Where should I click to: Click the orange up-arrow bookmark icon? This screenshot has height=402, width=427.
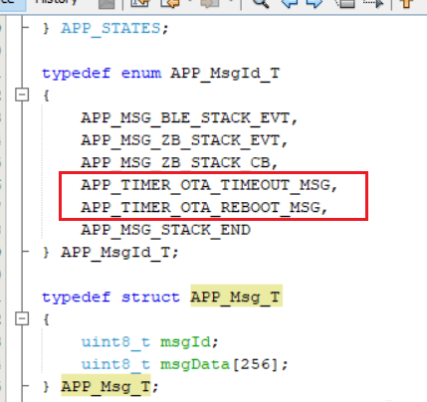click(x=406, y=3)
